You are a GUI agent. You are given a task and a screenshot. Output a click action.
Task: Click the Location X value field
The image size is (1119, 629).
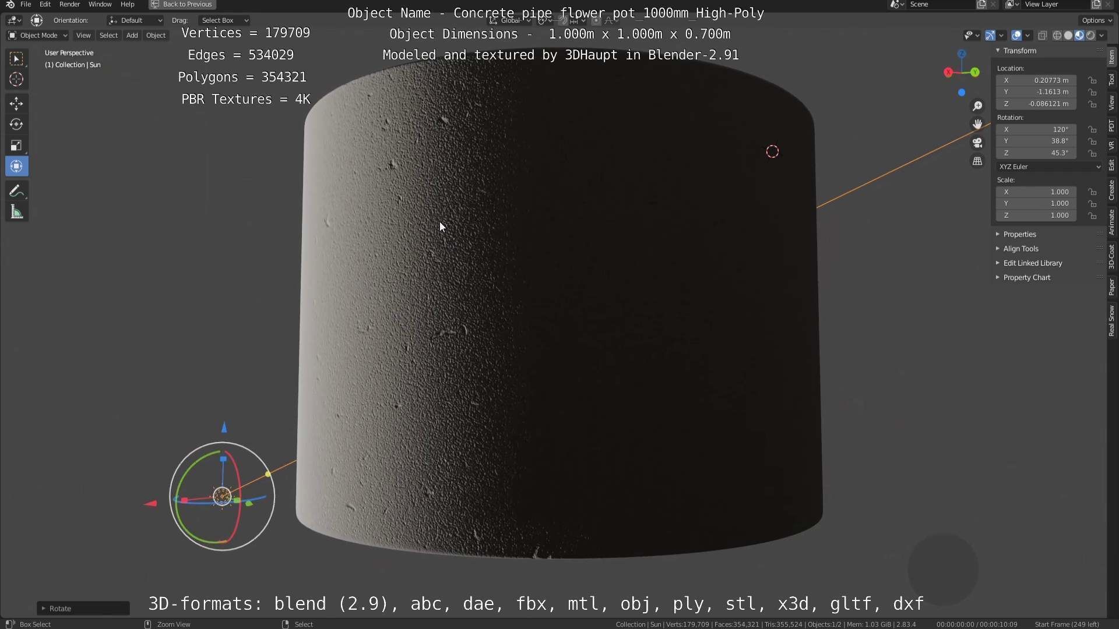click(x=1036, y=80)
